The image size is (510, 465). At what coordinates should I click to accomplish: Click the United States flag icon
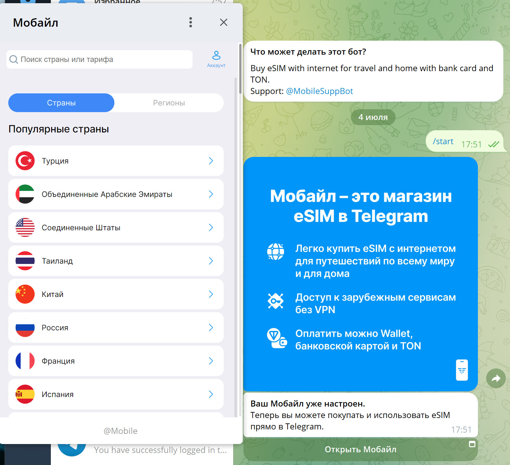(x=25, y=227)
